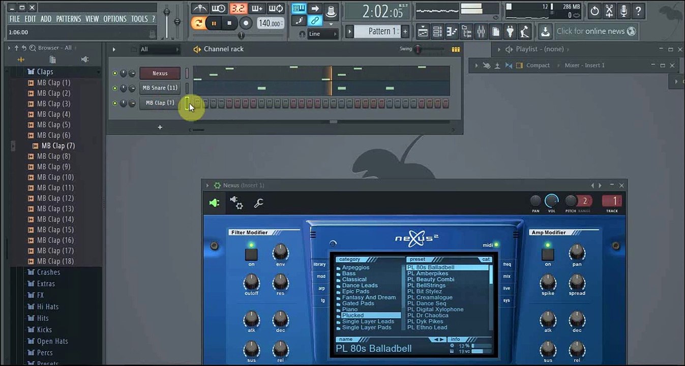Expand the Kicks folder

click(44, 329)
